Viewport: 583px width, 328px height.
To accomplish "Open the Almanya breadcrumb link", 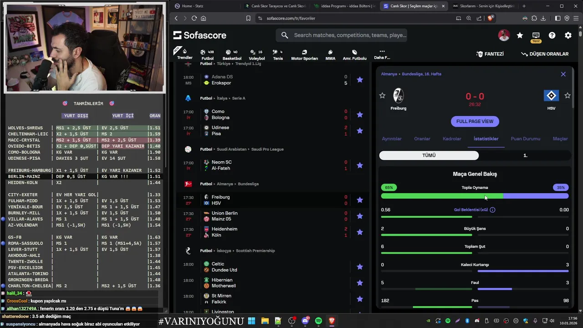I will pyautogui.click(x=389, y=74).
